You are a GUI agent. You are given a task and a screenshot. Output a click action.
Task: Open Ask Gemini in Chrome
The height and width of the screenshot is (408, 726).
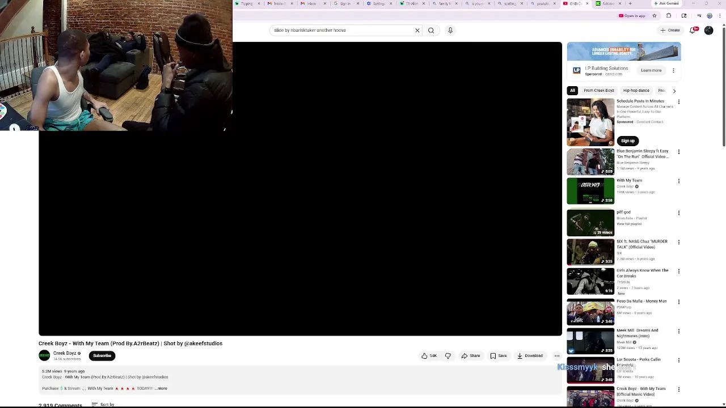pos(666,3)
